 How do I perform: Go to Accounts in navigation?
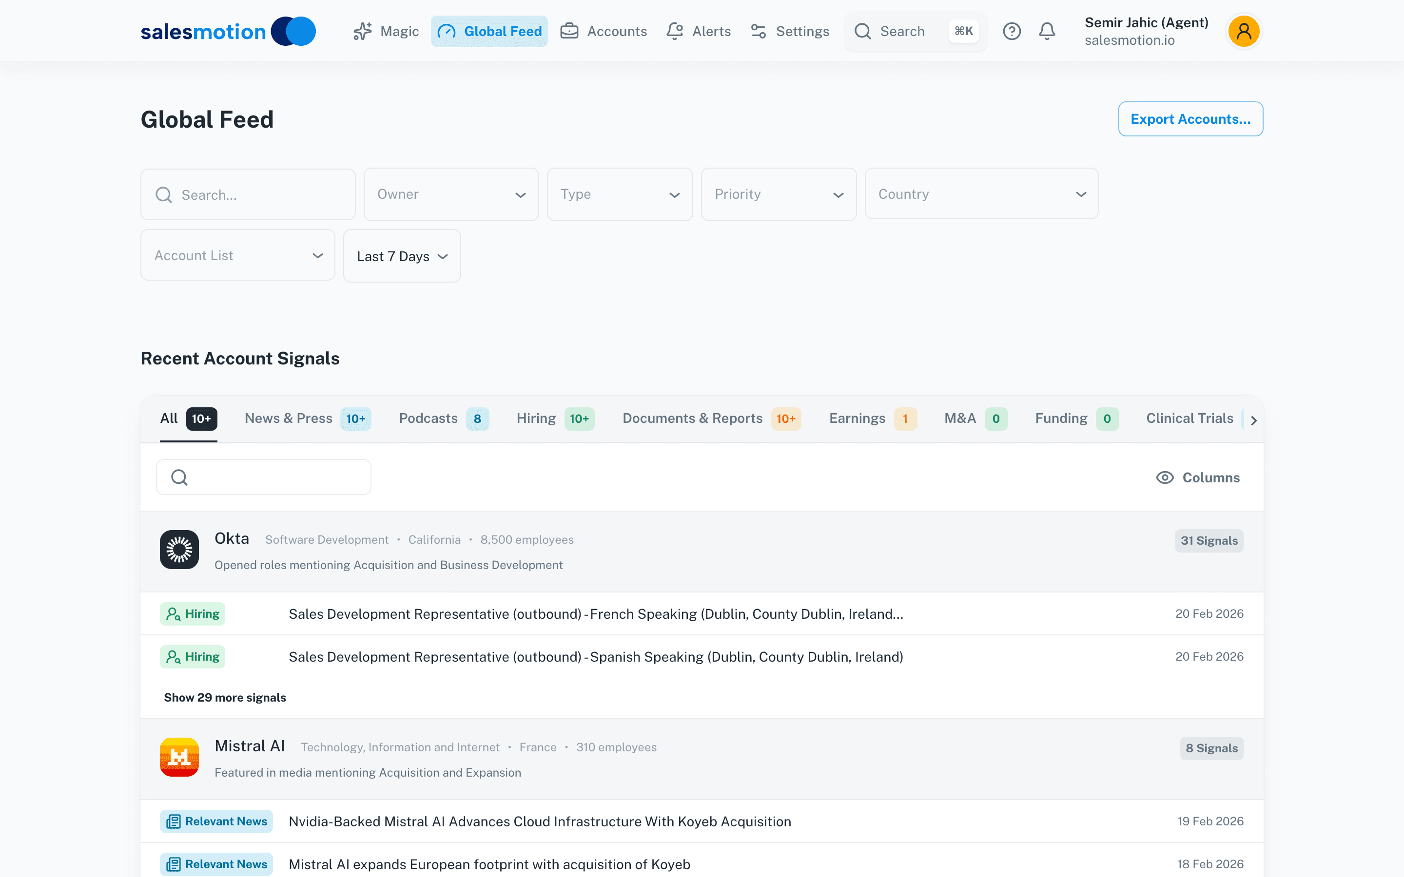[604, 31]
